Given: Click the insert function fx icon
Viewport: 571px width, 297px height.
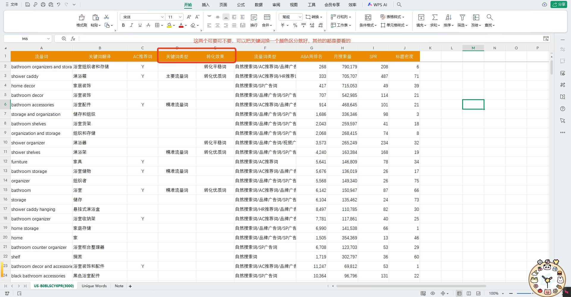Looking at the screenshot, I should (x=73, y=39).
